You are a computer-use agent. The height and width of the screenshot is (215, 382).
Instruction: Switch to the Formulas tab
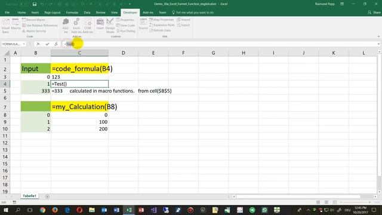pos(72,13)
